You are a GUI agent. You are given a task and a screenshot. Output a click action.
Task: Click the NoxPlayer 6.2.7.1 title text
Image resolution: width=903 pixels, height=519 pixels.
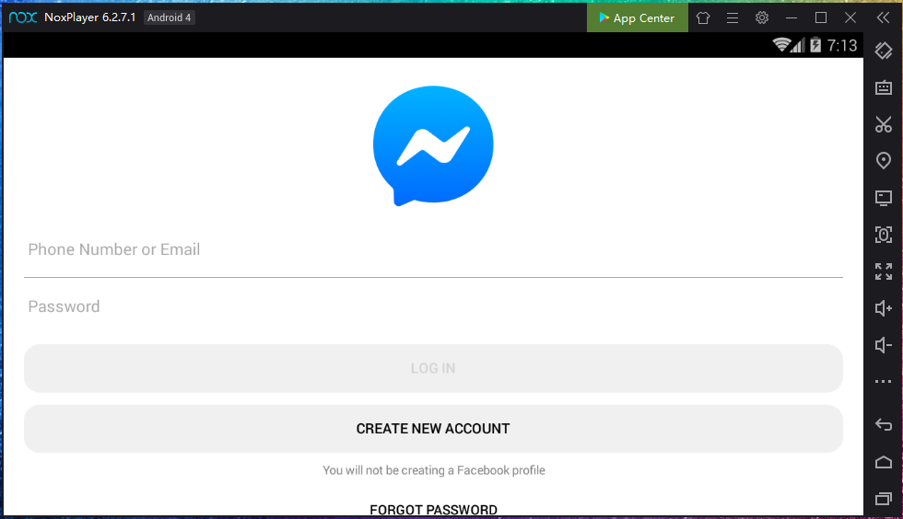click(x=90, y=17)
